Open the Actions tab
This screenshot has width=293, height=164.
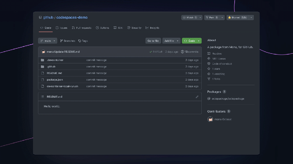point(102,28)
